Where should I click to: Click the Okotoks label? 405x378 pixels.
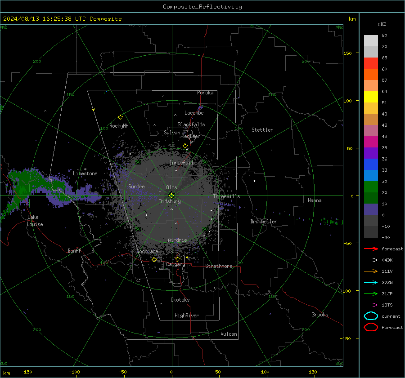tap(180, 300)
